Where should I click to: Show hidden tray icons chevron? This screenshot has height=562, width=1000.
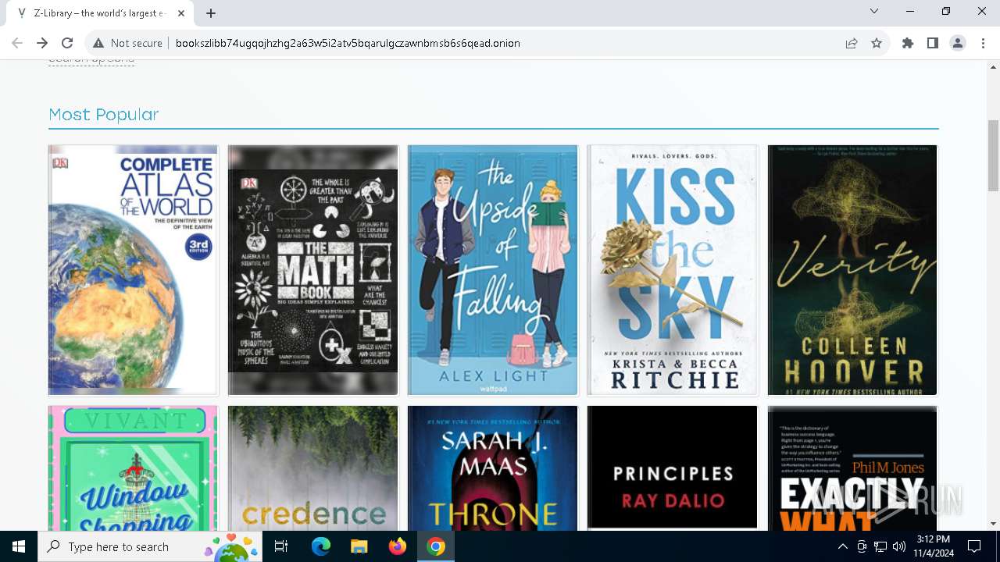click(842, 546)
